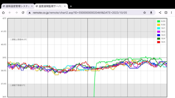Screen dimensions: 175x98
Task: Open a new tab with the plus button
Action: click(x=71, y=6)
